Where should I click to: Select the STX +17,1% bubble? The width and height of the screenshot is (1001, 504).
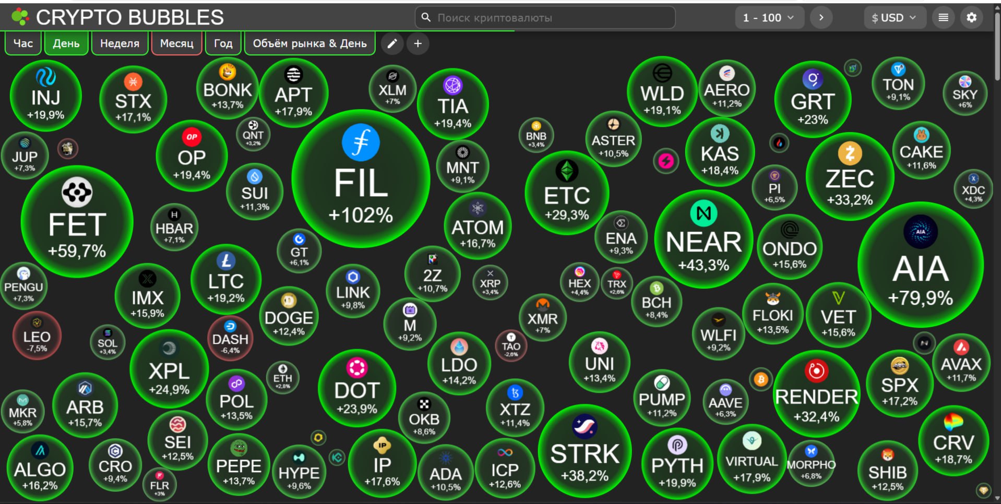click(133, 99)
